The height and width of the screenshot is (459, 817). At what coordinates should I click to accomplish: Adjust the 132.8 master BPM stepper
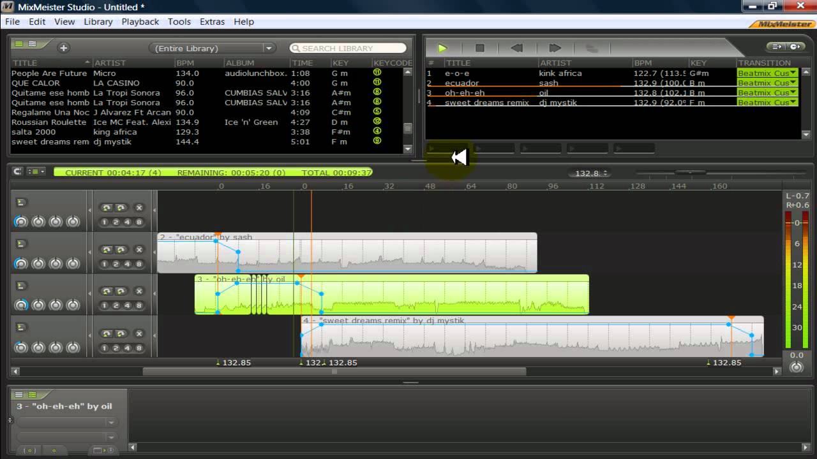click(x=605, y=173)
